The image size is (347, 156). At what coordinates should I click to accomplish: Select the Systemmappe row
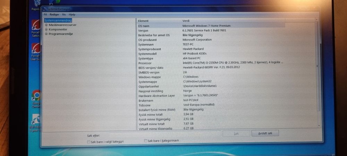click(x=211, y=82)
